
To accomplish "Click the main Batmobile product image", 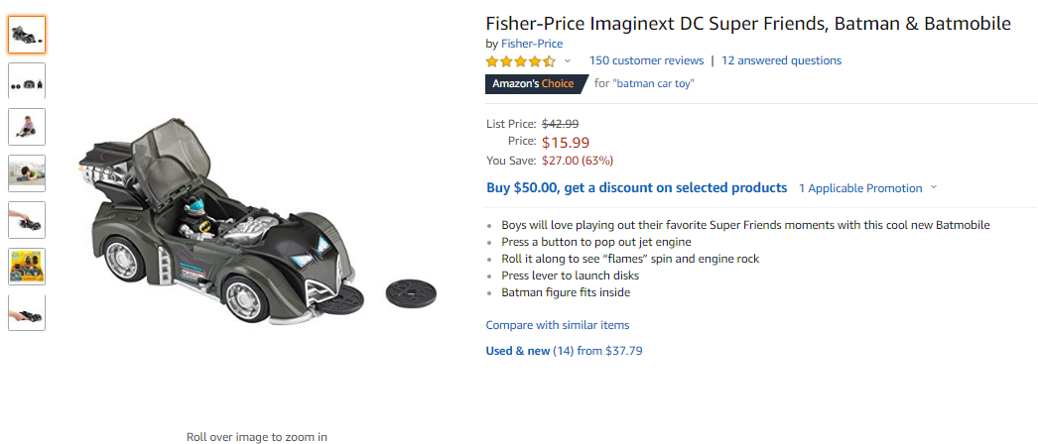I will [x=258, y=221].
